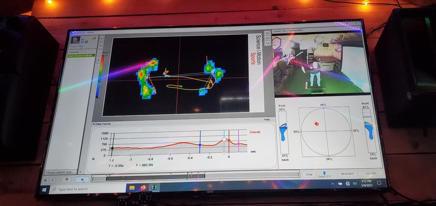Click the eject/load record button
This screenshot has width=436, height=206.
coord(67,180)
